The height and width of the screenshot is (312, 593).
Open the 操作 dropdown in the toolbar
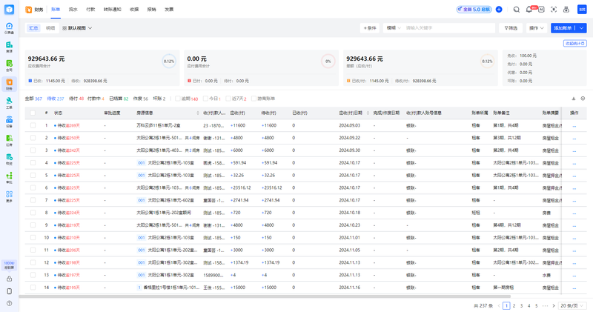536,28
